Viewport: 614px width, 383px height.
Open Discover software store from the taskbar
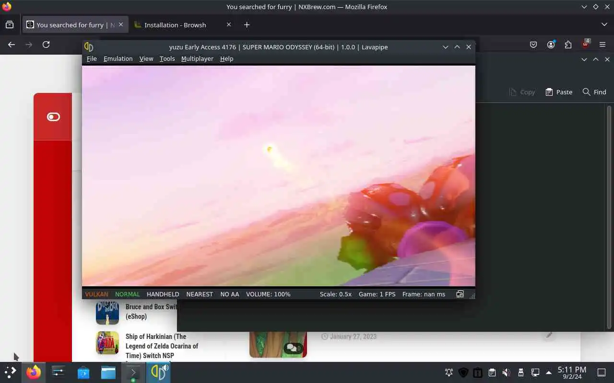(x=83, y=372)
